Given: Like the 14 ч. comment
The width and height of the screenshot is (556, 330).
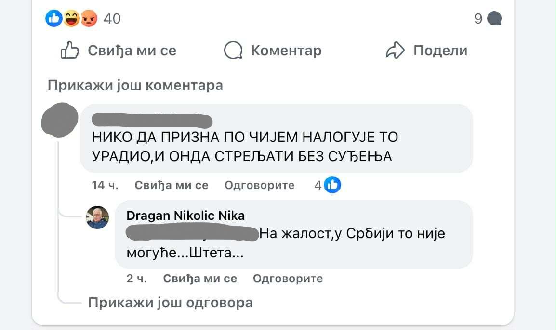Looking at the screenshot, I should [171, 185].
